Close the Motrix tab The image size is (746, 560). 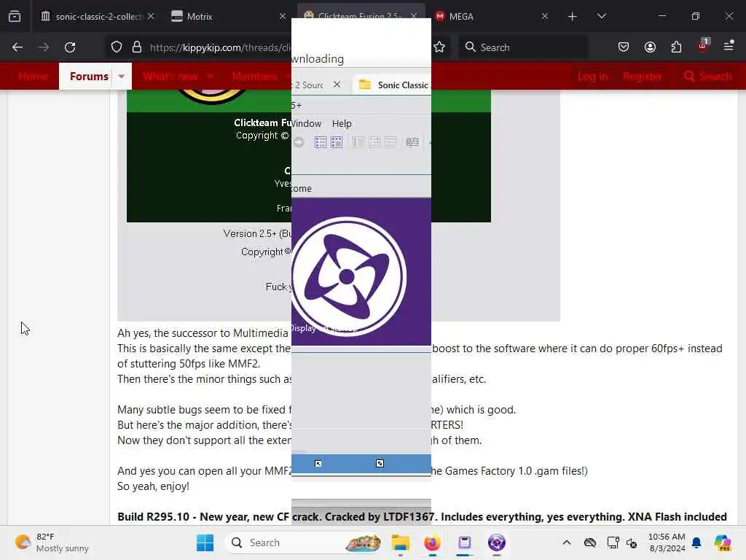click(283, 16)
